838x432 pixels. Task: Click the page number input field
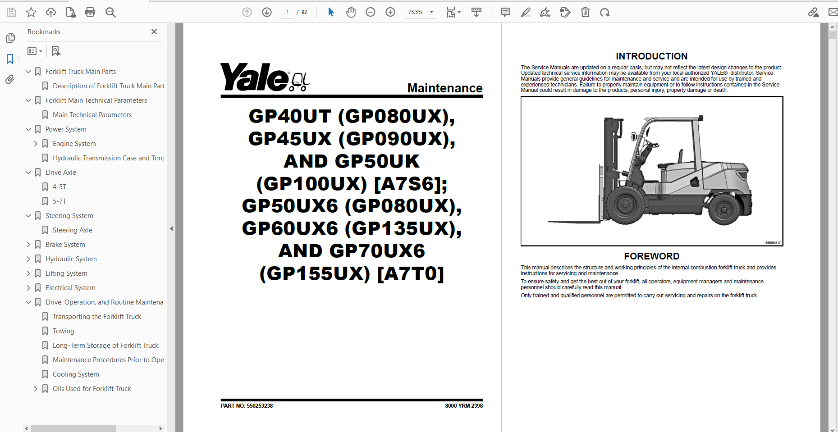[x=287, y=12]
